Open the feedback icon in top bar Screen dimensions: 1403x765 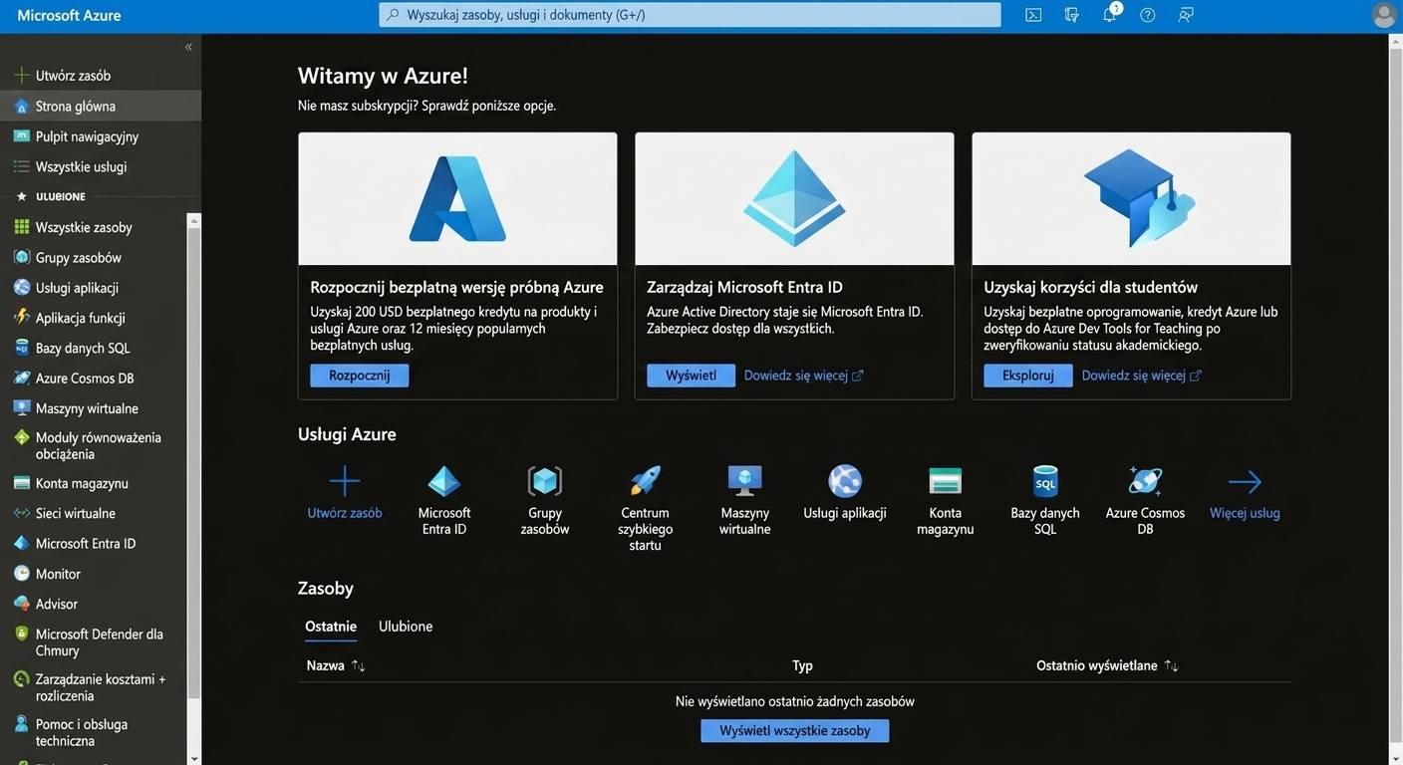pos(1186,15)
